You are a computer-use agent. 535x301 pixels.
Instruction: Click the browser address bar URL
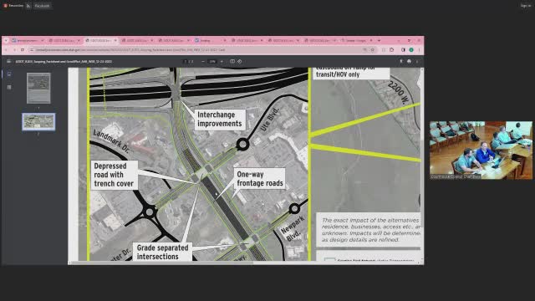(x=130, y=50)
